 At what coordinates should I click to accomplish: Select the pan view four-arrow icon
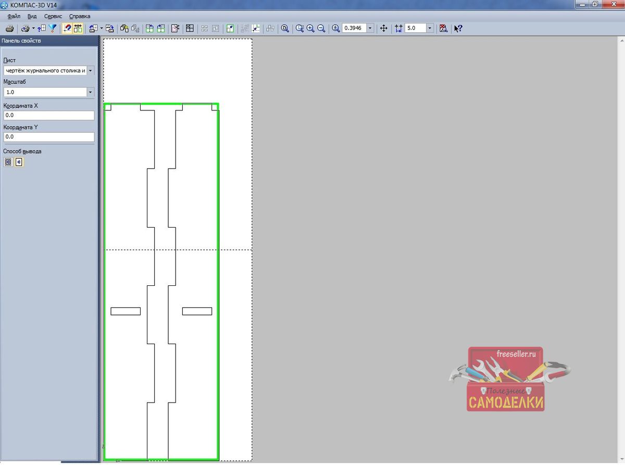(384, 29)
